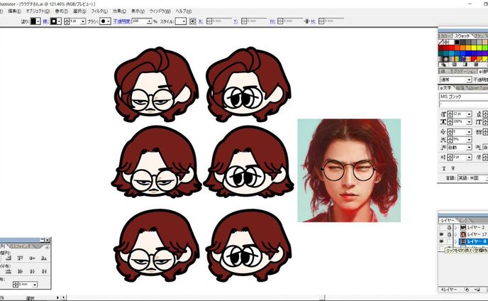Image resolution: width=488 pixels, height=301 pixels.
Task: Open the 通常 blend mode dropdown
Action: click(457, 80)
